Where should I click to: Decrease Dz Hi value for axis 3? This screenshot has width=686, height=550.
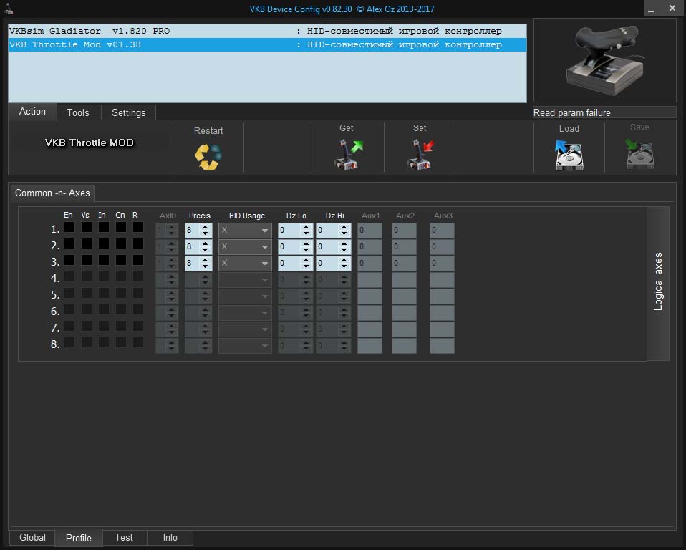(x=344, y=266)
